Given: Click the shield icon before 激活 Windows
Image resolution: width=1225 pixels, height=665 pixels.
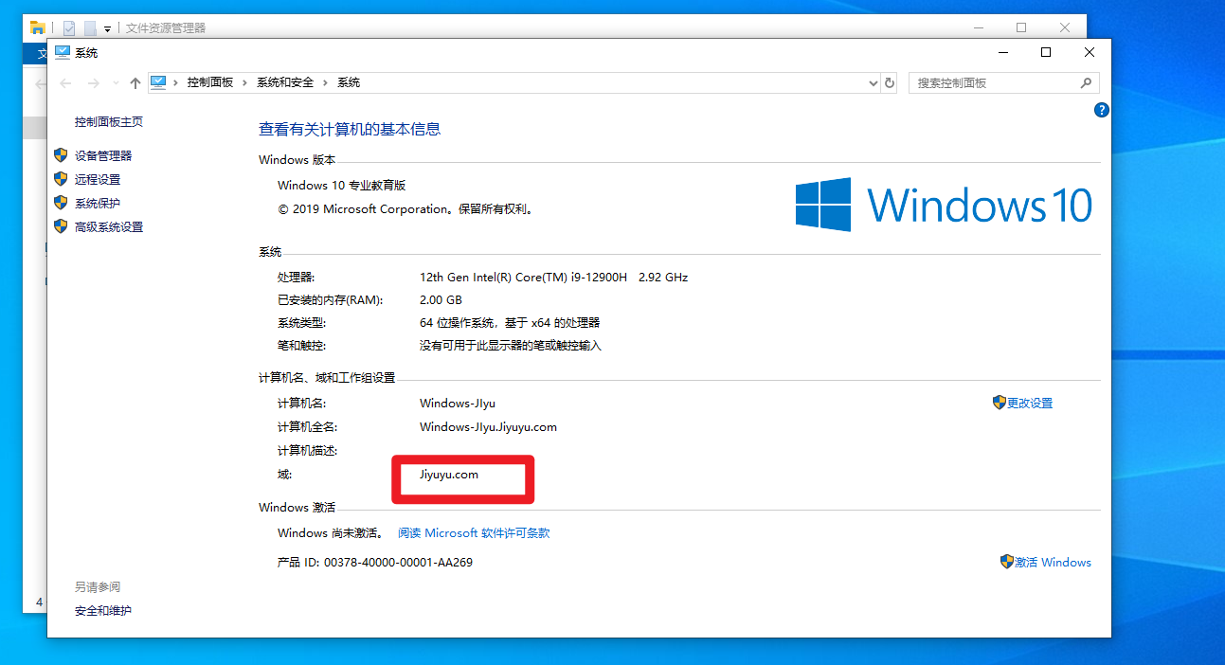Looking at the screenshot, I should 1006,562.
